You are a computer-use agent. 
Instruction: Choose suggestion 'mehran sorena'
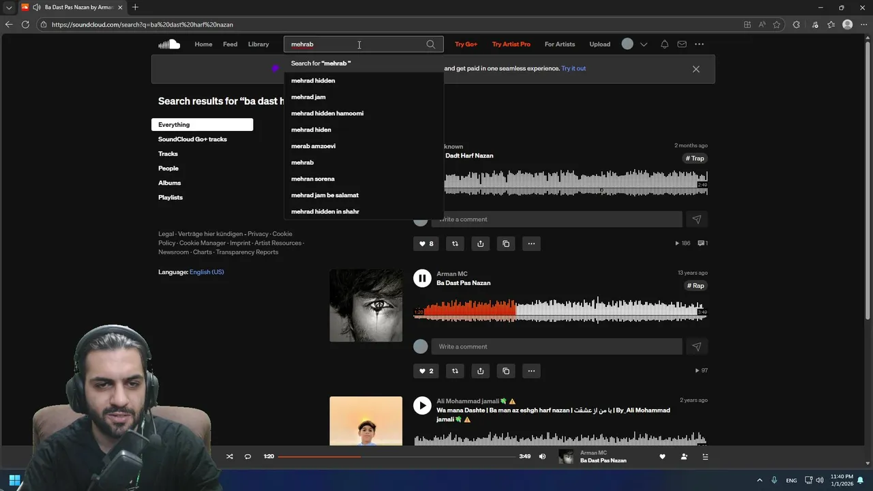pyautogui.click(x=364, y=179)
